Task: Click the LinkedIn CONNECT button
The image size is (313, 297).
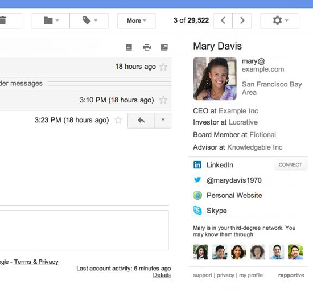Action: click(x=290, y=164)
